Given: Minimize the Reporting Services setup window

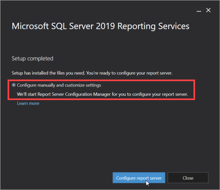Looking at the screenshot, I should 199,10.
